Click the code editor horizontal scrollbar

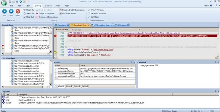coord(135,58)
